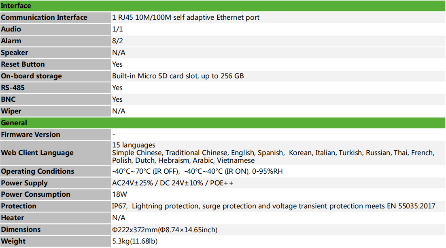Click the Interface section header
Viewport: 446px width, 248px height.
pyautogui.click(x=16, y=6)
